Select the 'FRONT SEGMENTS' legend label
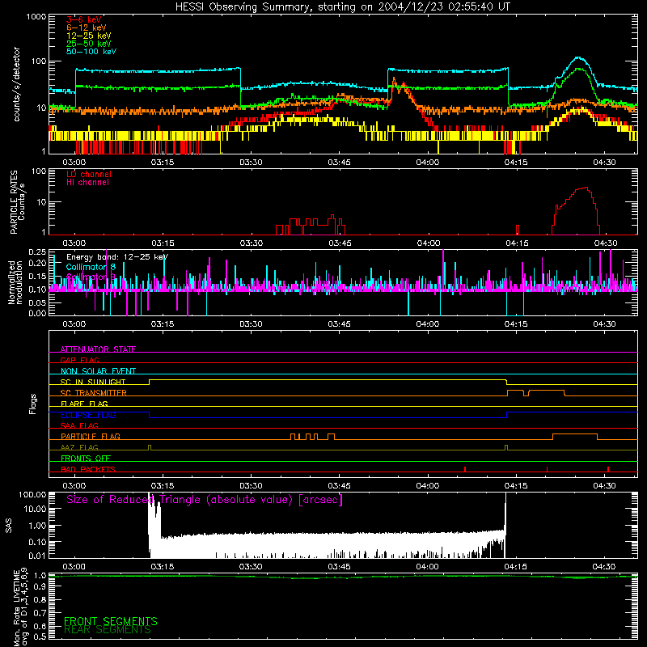647x647 pixels. [x=111, y=621]
